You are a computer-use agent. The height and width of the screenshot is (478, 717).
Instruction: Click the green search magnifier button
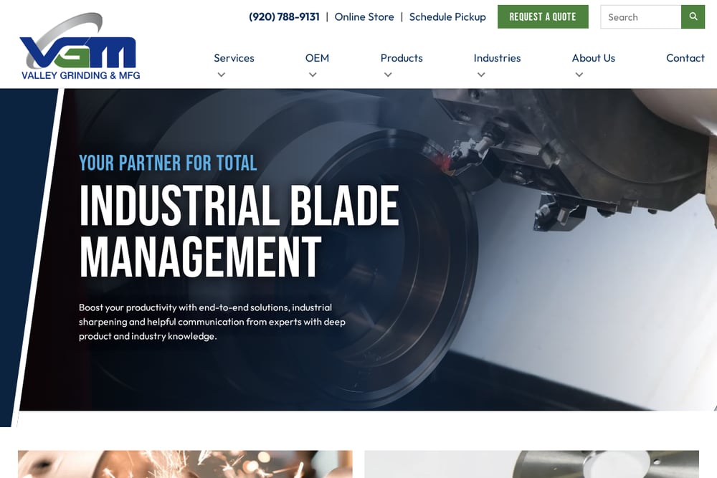click(x=693, y=17)
